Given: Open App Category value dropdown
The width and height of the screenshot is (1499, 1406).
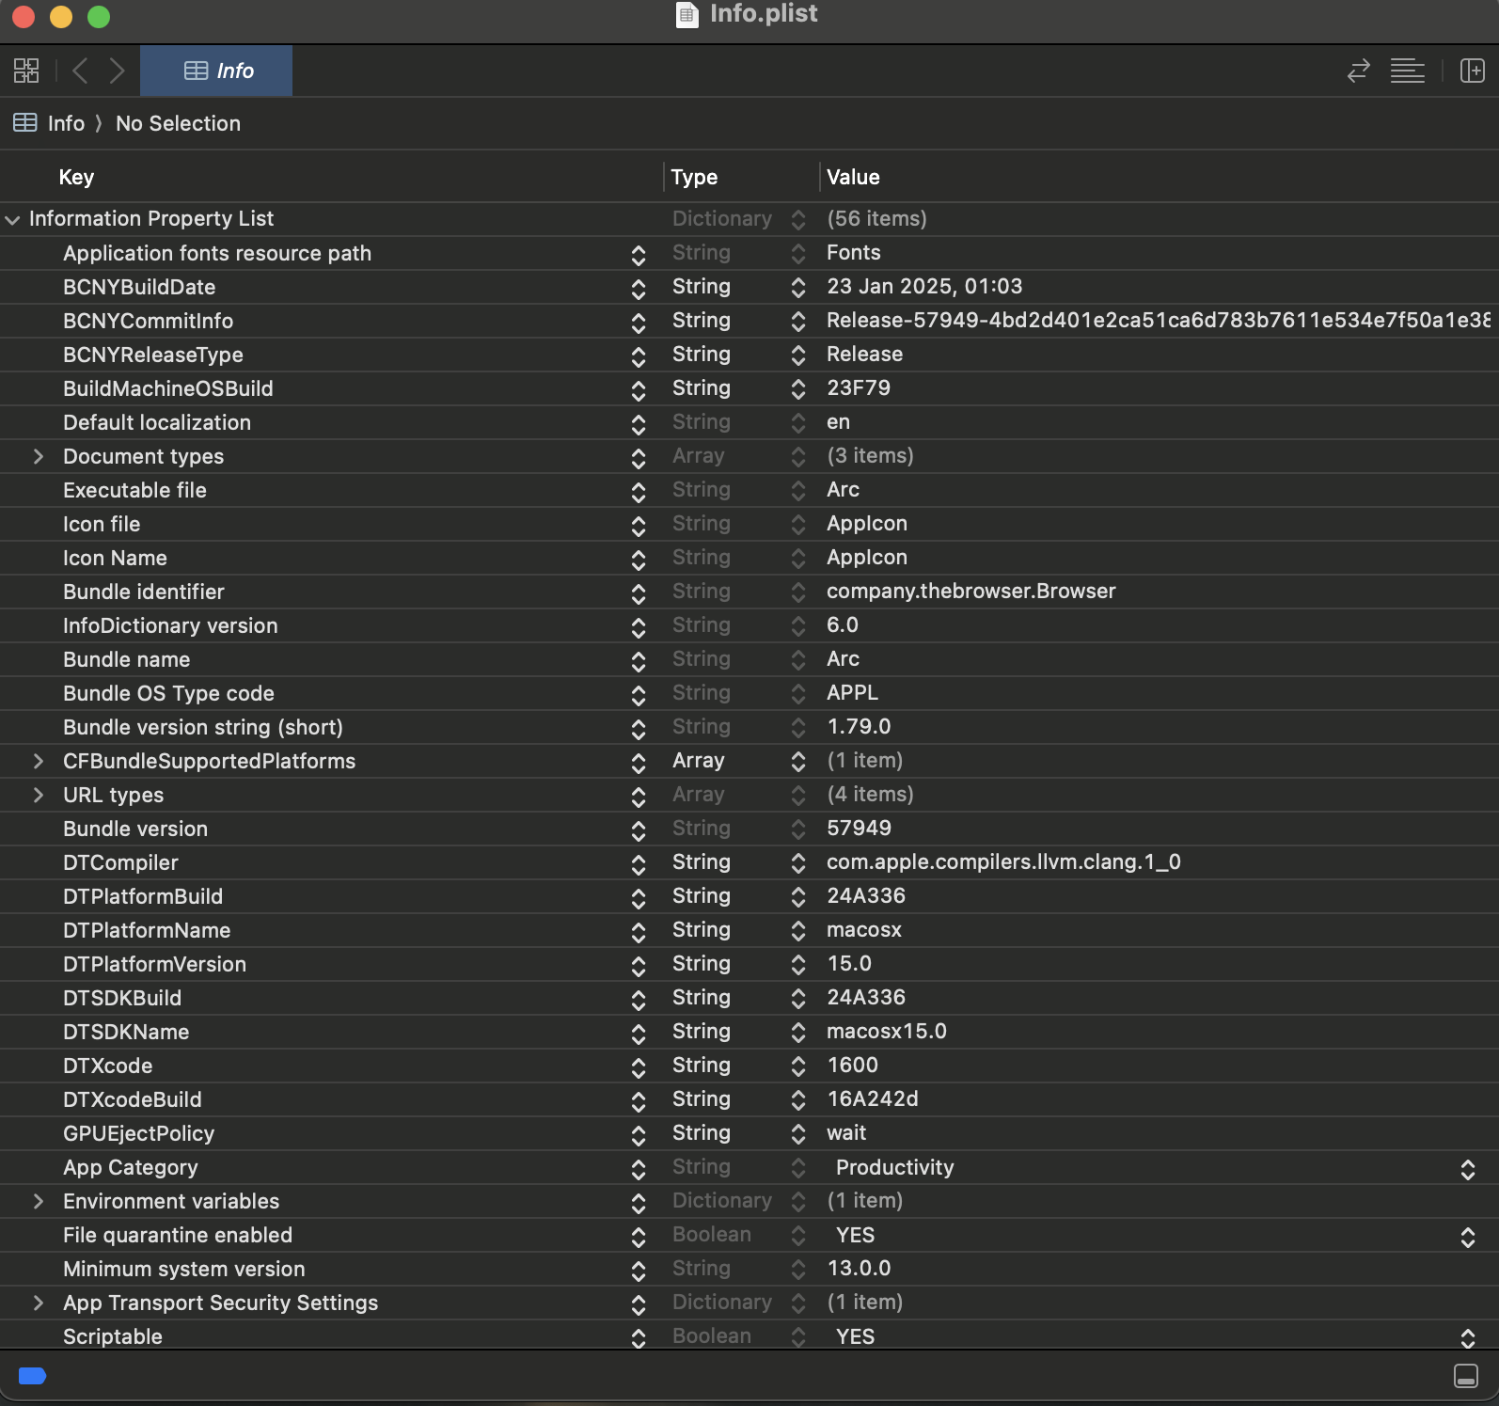Looking at the screenshot, I should (x=1467, y=1168).
